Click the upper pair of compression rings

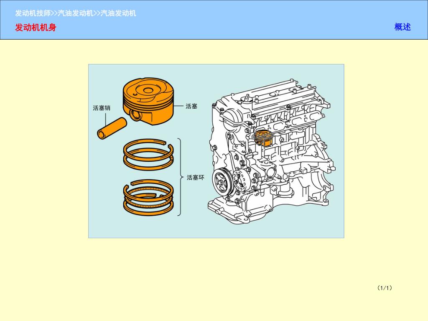148,155
